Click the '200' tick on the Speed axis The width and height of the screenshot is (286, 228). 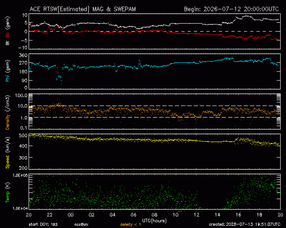[23, 168]
